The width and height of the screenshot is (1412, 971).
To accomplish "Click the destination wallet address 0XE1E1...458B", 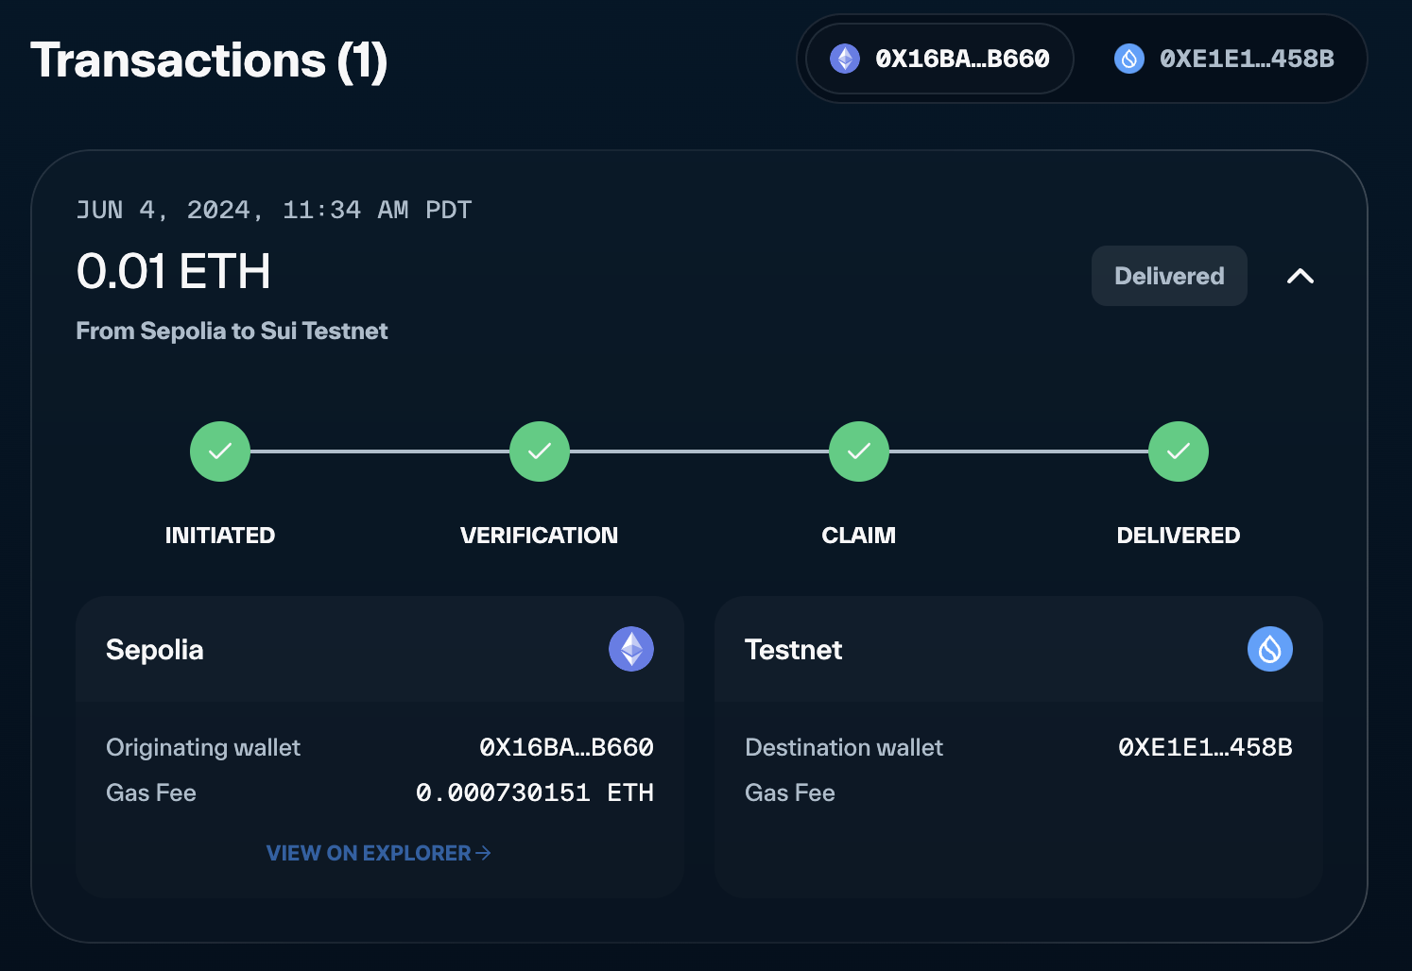I will [x=1205, y=747].
